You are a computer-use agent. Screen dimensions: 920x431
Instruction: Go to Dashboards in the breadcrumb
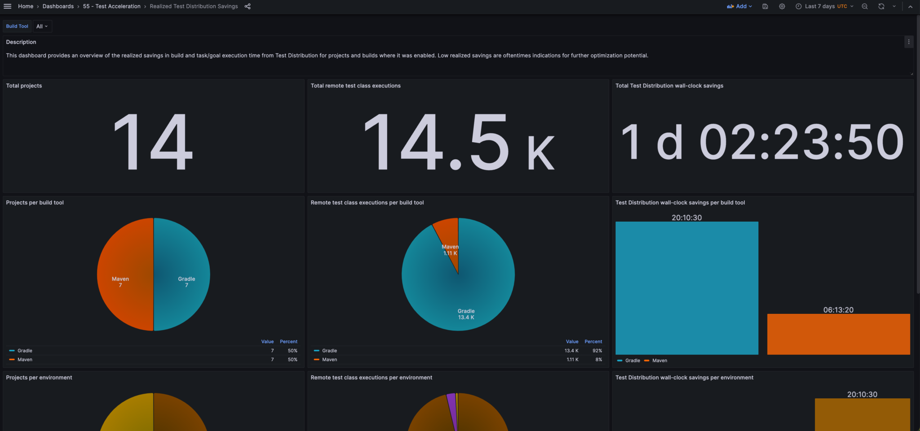click(x=58, y=6)
